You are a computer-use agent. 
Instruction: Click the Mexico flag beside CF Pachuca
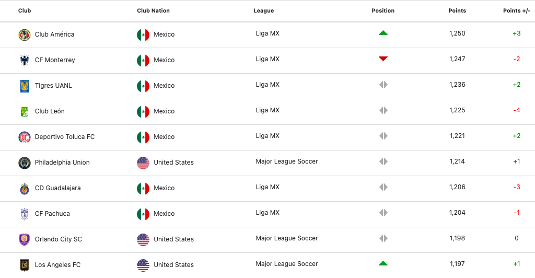click(x=143, y=214)
